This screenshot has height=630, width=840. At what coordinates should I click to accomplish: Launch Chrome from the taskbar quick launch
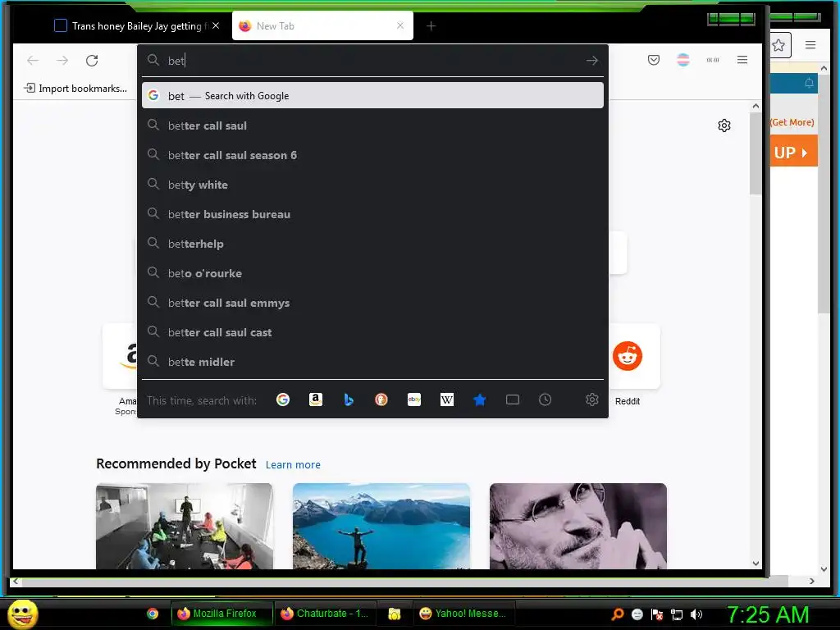tap(153, 614)
